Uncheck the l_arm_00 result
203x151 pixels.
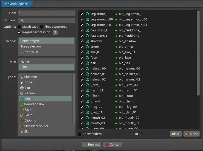82,85
